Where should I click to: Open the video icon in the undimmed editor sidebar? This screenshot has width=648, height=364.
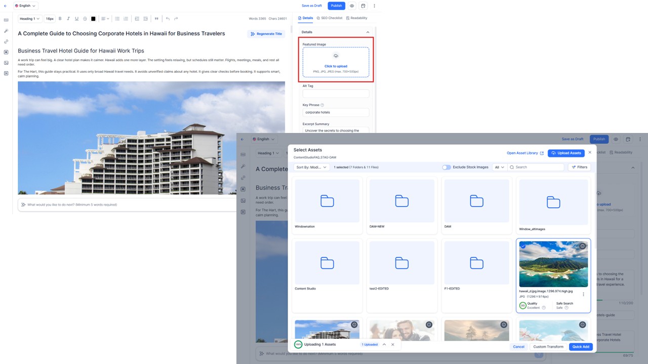[x=6, y=73]
